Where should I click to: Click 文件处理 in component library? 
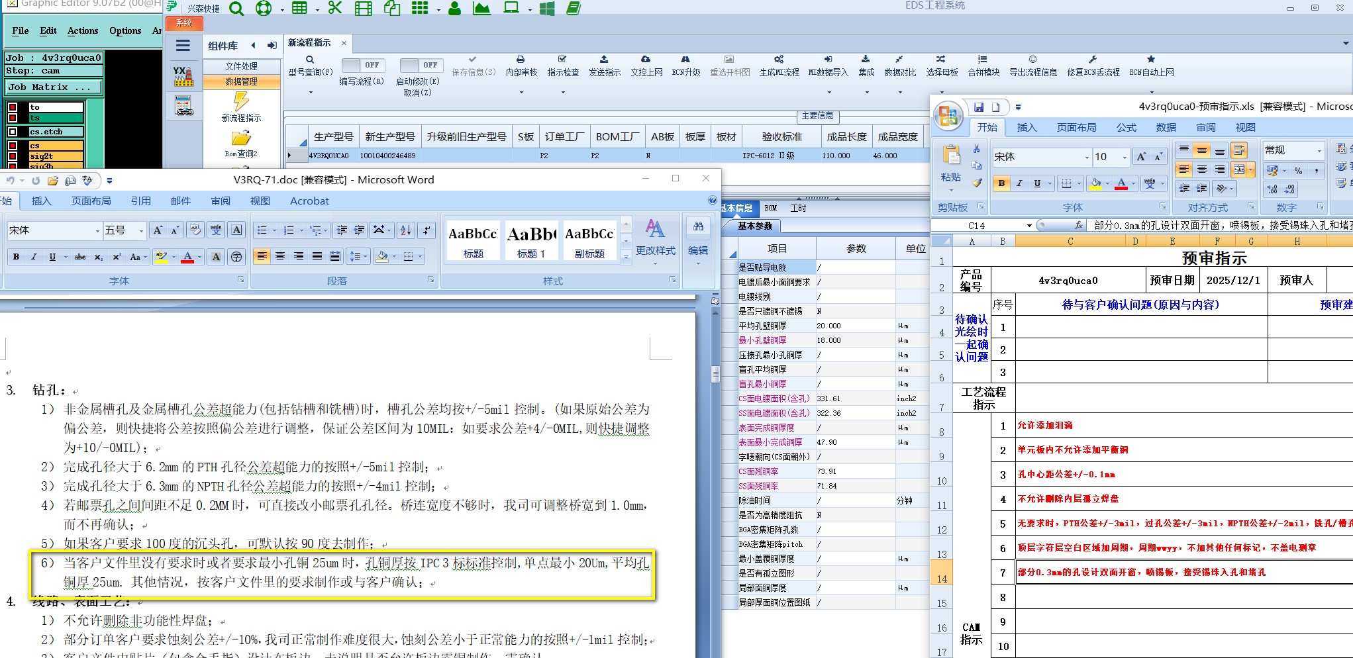(241, 66)
